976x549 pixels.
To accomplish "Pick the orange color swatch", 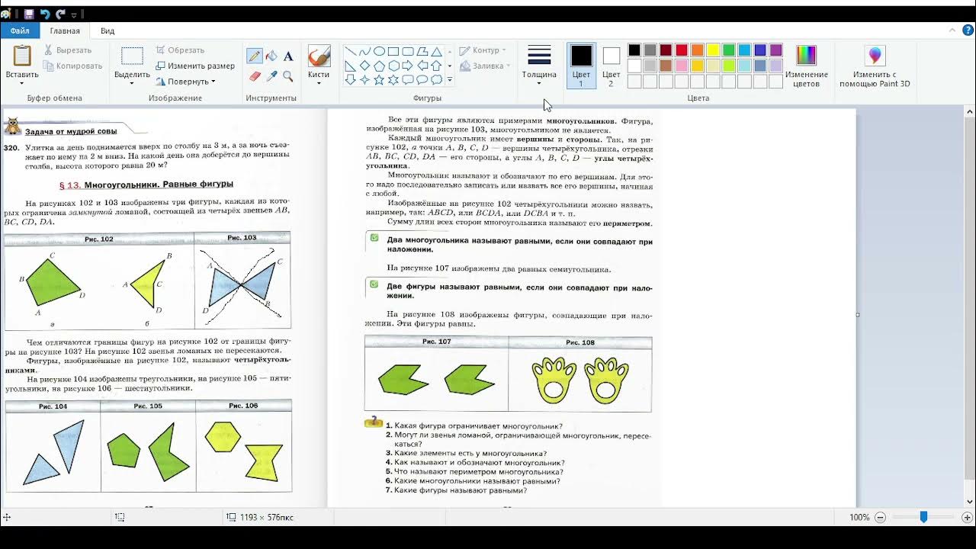I will [x=697, y=50].
